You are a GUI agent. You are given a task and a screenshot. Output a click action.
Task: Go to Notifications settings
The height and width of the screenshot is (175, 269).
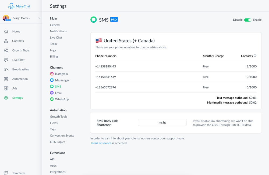point(58,31)
